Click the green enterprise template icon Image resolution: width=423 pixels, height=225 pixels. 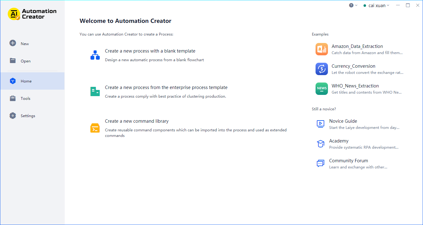95,91
